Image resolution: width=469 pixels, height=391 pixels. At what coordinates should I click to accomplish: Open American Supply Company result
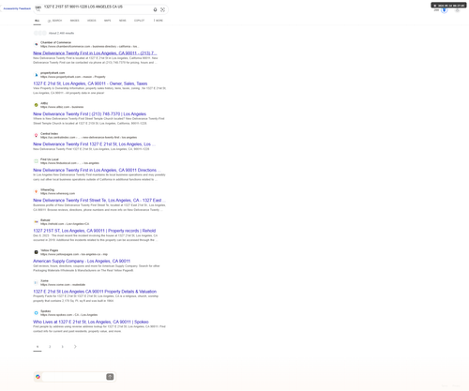tap(82, 261)
